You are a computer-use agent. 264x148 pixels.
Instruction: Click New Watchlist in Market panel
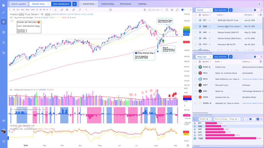[x=220, y=10]
